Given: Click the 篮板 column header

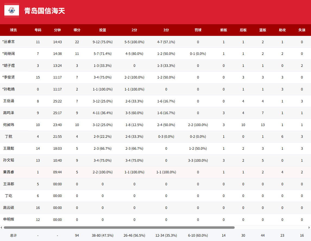Looking at the screenshot, I should tap(263, 30).
